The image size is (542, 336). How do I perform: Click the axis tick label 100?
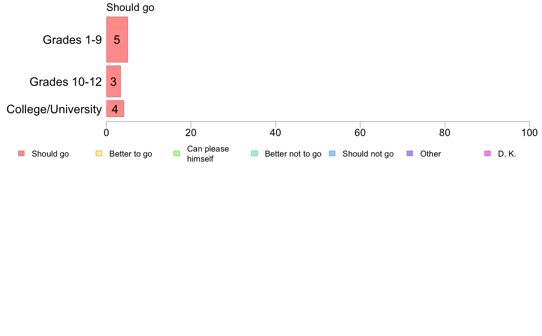click(530, 133)
